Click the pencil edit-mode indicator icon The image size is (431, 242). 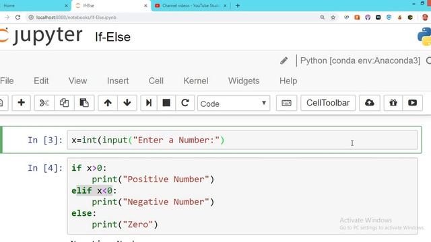coord(284,61)
